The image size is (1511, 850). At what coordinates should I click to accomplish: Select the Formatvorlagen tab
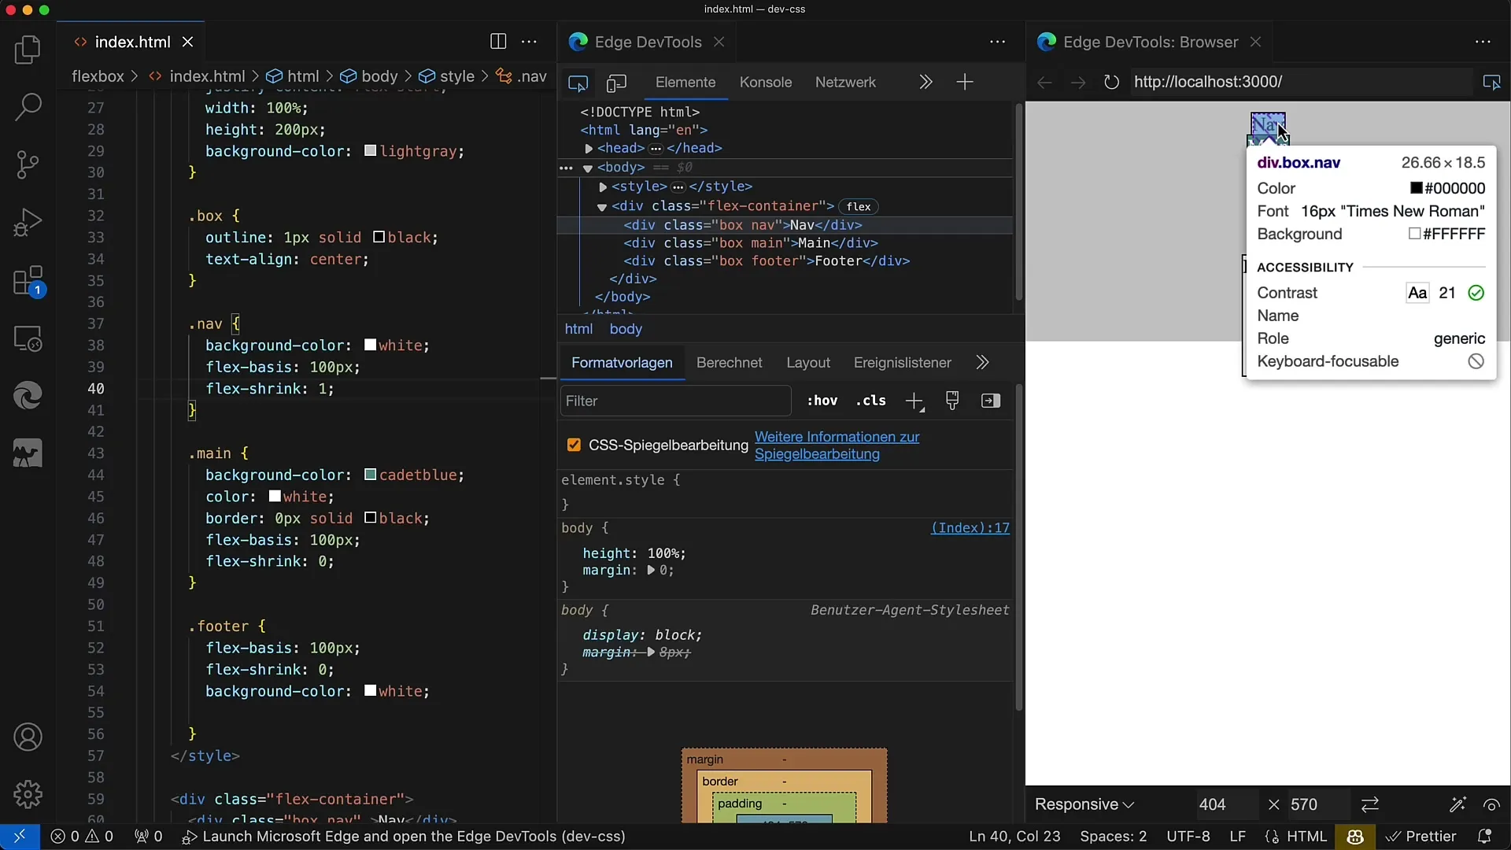[x=622, y=363]
